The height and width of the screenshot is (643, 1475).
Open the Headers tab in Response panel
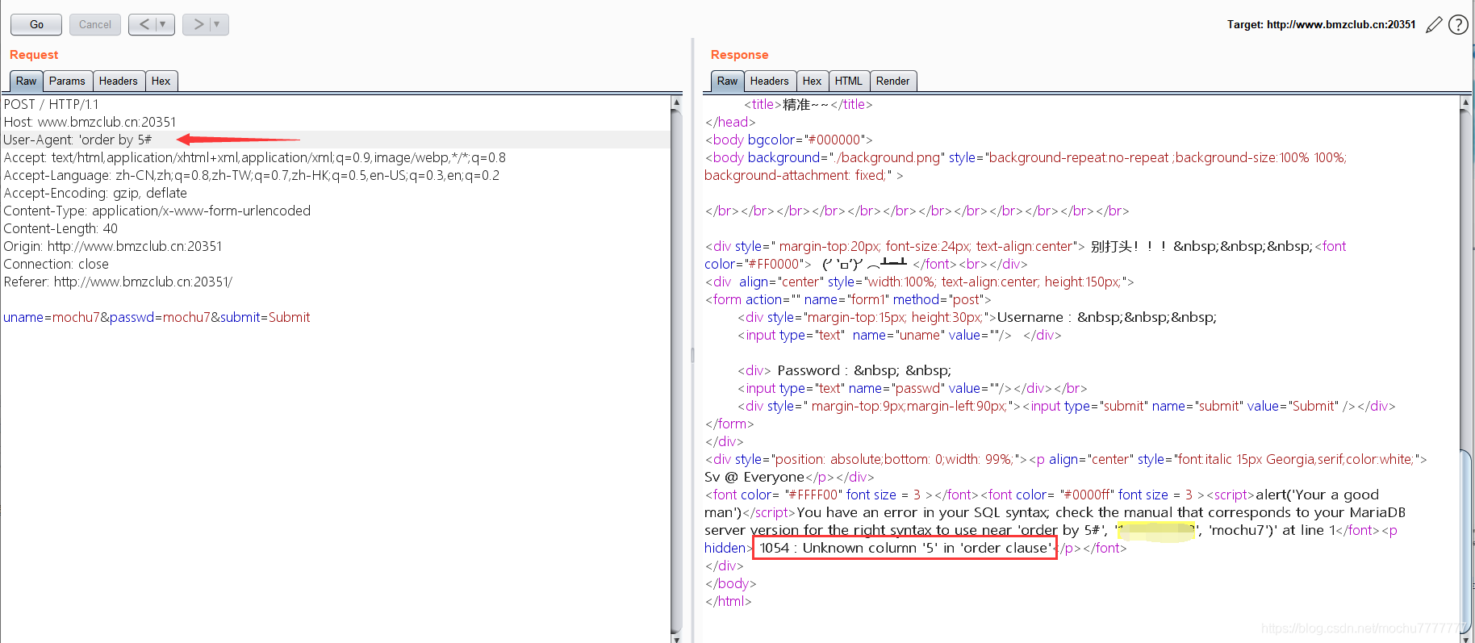[770, 81]
